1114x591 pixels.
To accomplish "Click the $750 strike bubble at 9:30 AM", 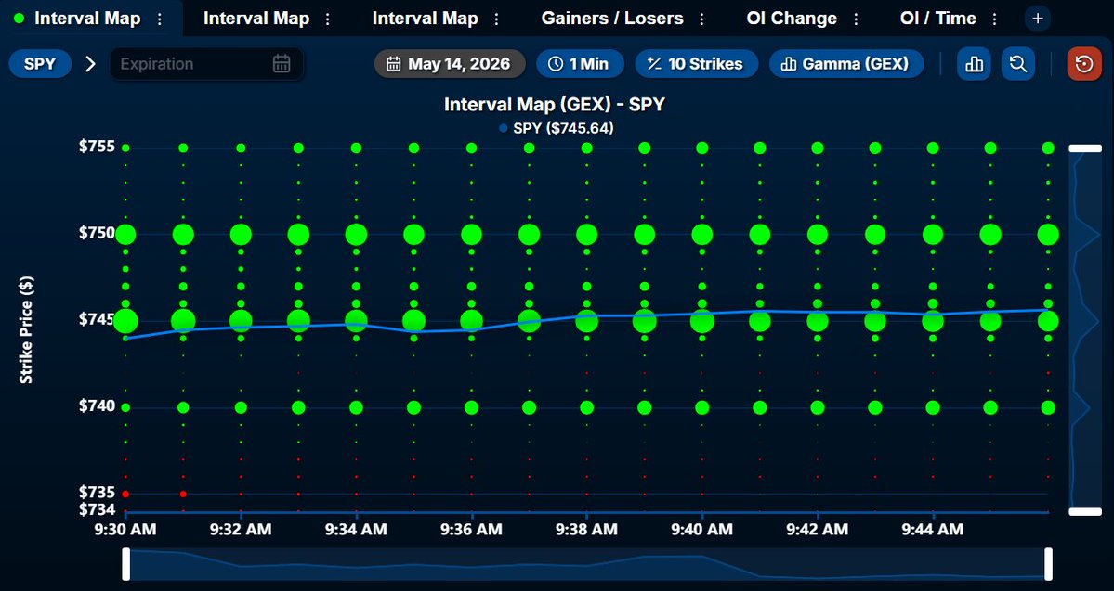I will 125,234.
